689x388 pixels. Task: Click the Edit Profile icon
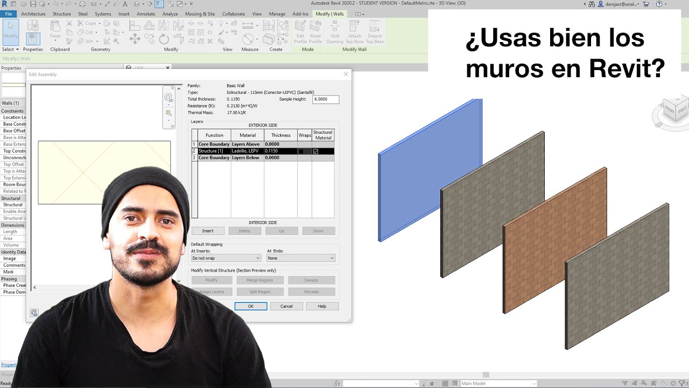point(300,32)
